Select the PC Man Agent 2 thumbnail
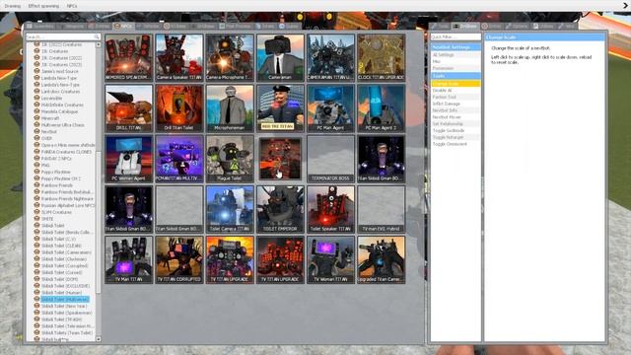Image resolution: width=631 pixels, height=355 pixels. [x=382, y=107]
